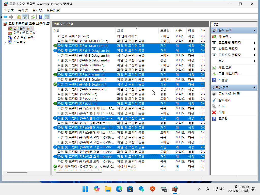Select the 키 관리 서비스(TCP-In) rule row
The height and width of the screenshot is (195, 260).
pyautogui.click(x=129, y=36)
